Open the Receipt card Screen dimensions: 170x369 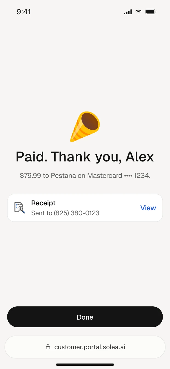(85, 208)
